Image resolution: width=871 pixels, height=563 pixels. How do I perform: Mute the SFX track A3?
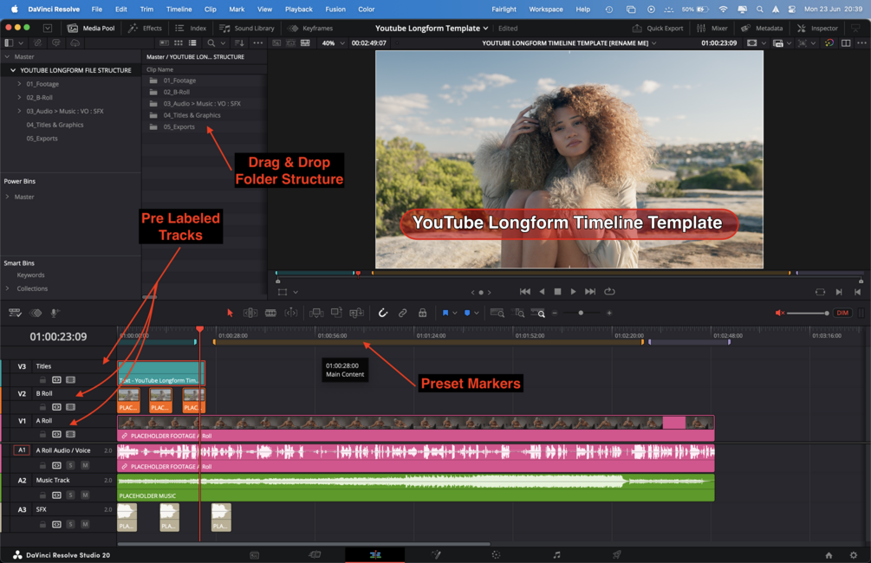click(85, 524)
